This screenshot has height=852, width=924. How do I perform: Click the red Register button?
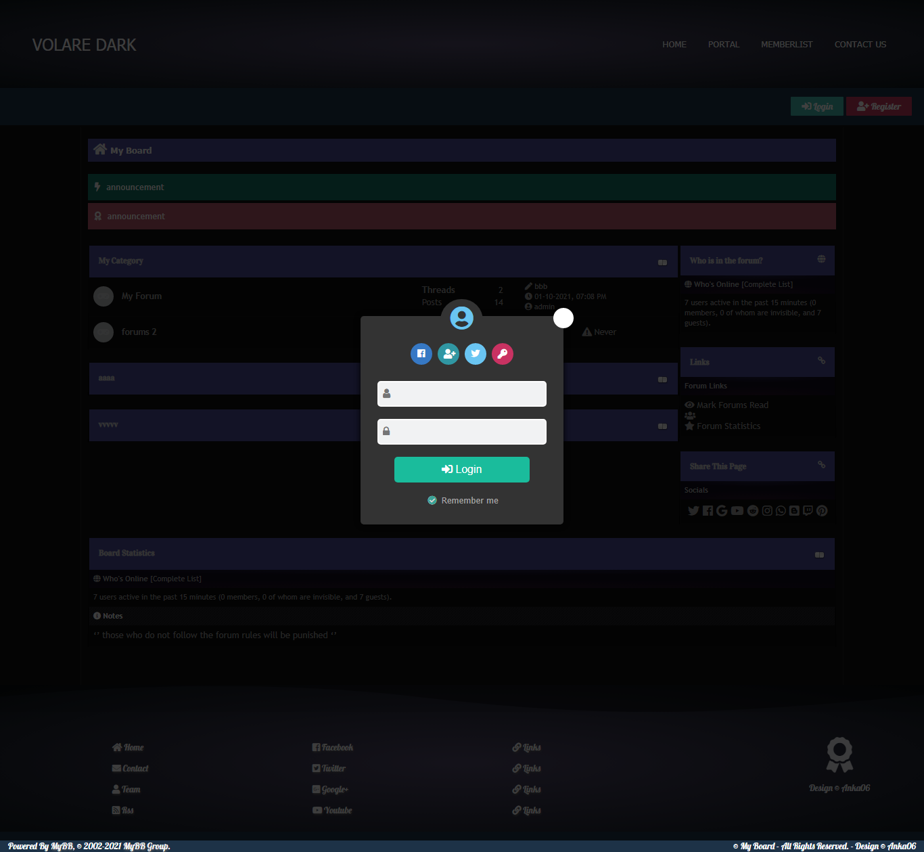coord(879,106)
